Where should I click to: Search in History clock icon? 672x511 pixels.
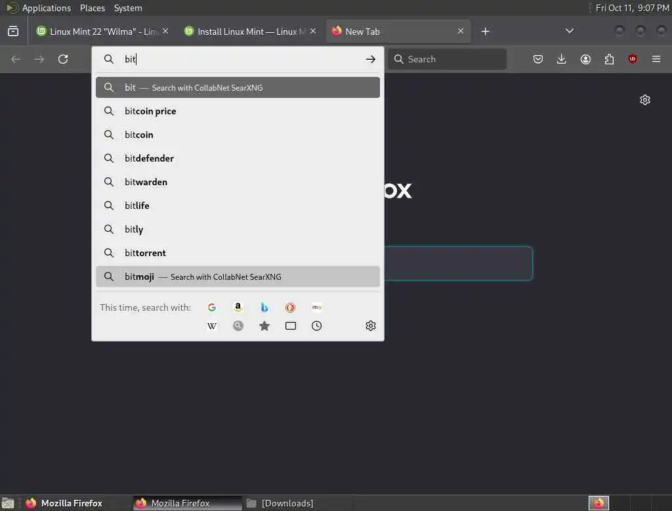pyautogui.click(x=317, y=326)
